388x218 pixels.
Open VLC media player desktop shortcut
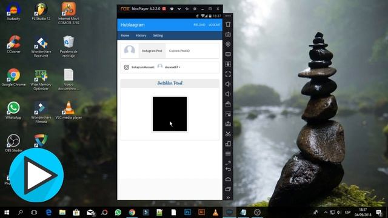point(69,110)
